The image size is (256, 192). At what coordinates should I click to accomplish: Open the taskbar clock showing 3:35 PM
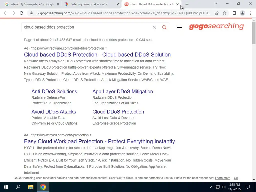(x=234, y=187)
